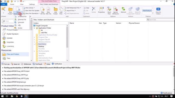Open the Windows Start menu
Screen dimensions: 175x98
click(2, 96)
